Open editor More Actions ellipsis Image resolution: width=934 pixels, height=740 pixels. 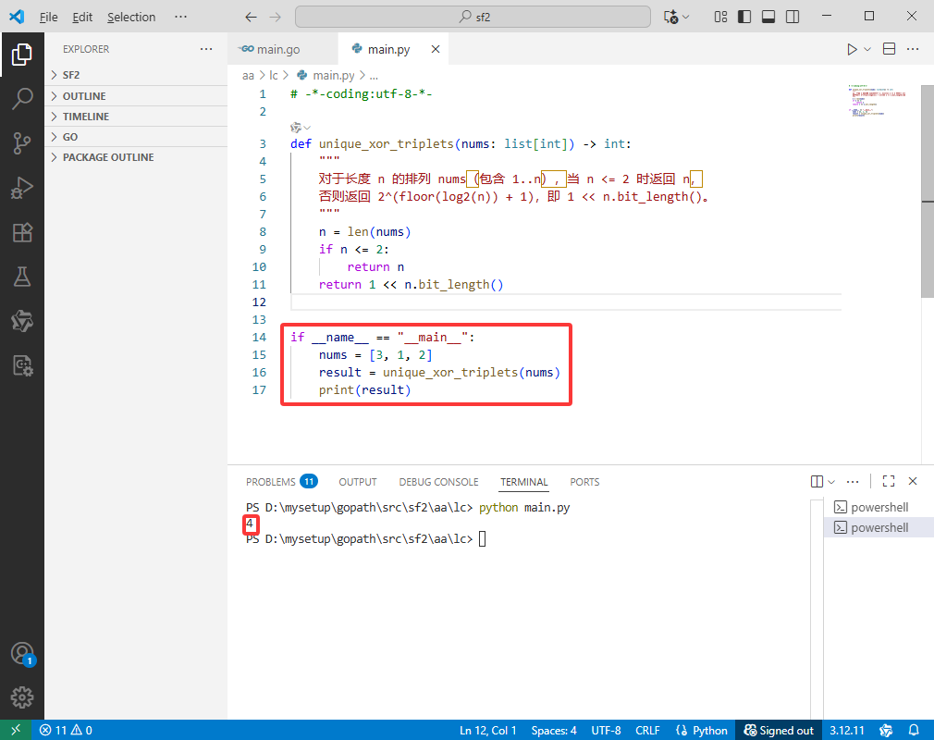(913, 49)
